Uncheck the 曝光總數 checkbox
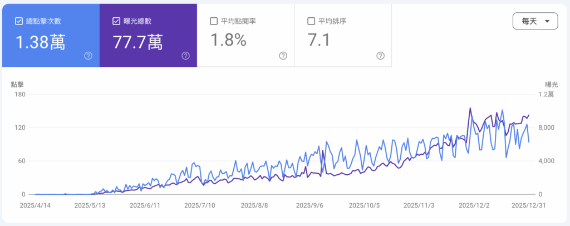Viewport: 570px width, 226px height. coord(116,21)
